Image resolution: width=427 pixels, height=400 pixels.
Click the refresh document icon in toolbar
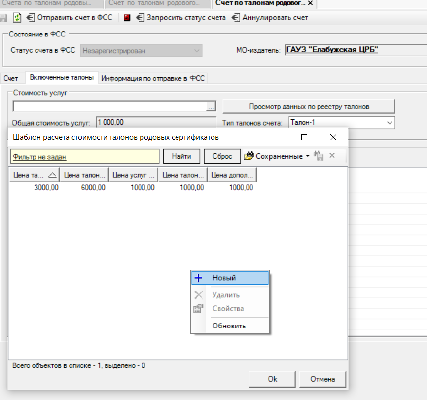(x=17, y=18)
